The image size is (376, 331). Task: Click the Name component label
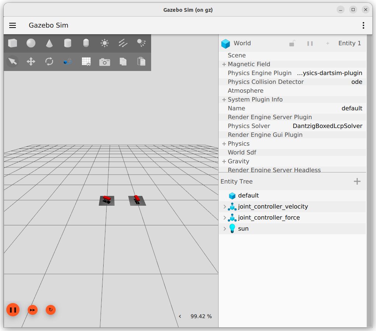(236, 108)
